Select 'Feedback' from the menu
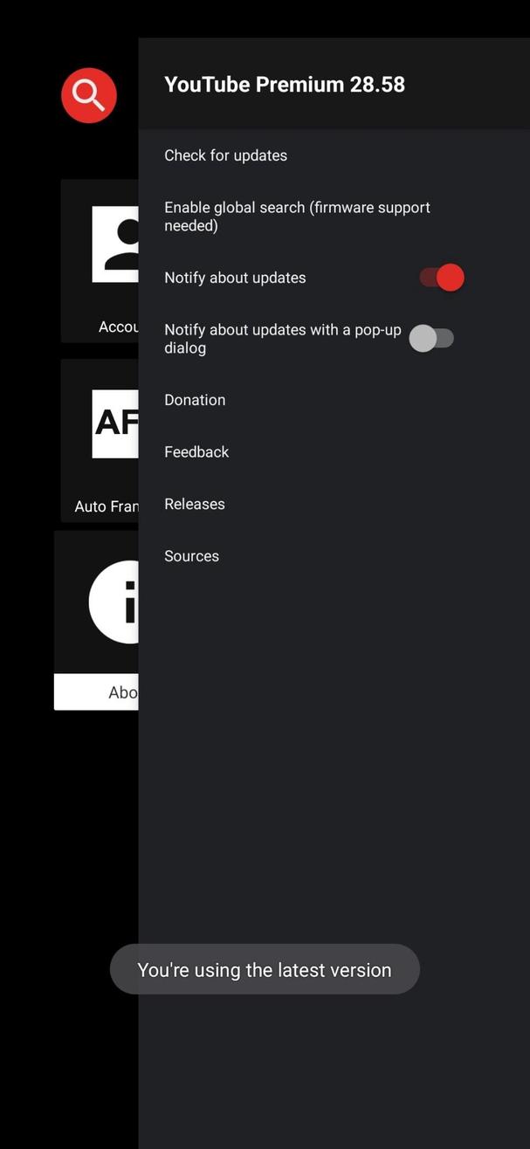530x1149 pixels. coord(196,451)
